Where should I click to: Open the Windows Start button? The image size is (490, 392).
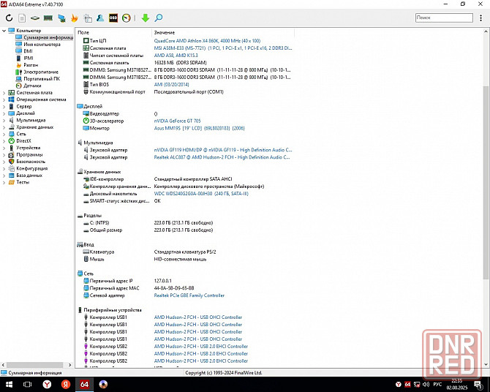coord(9,384)
